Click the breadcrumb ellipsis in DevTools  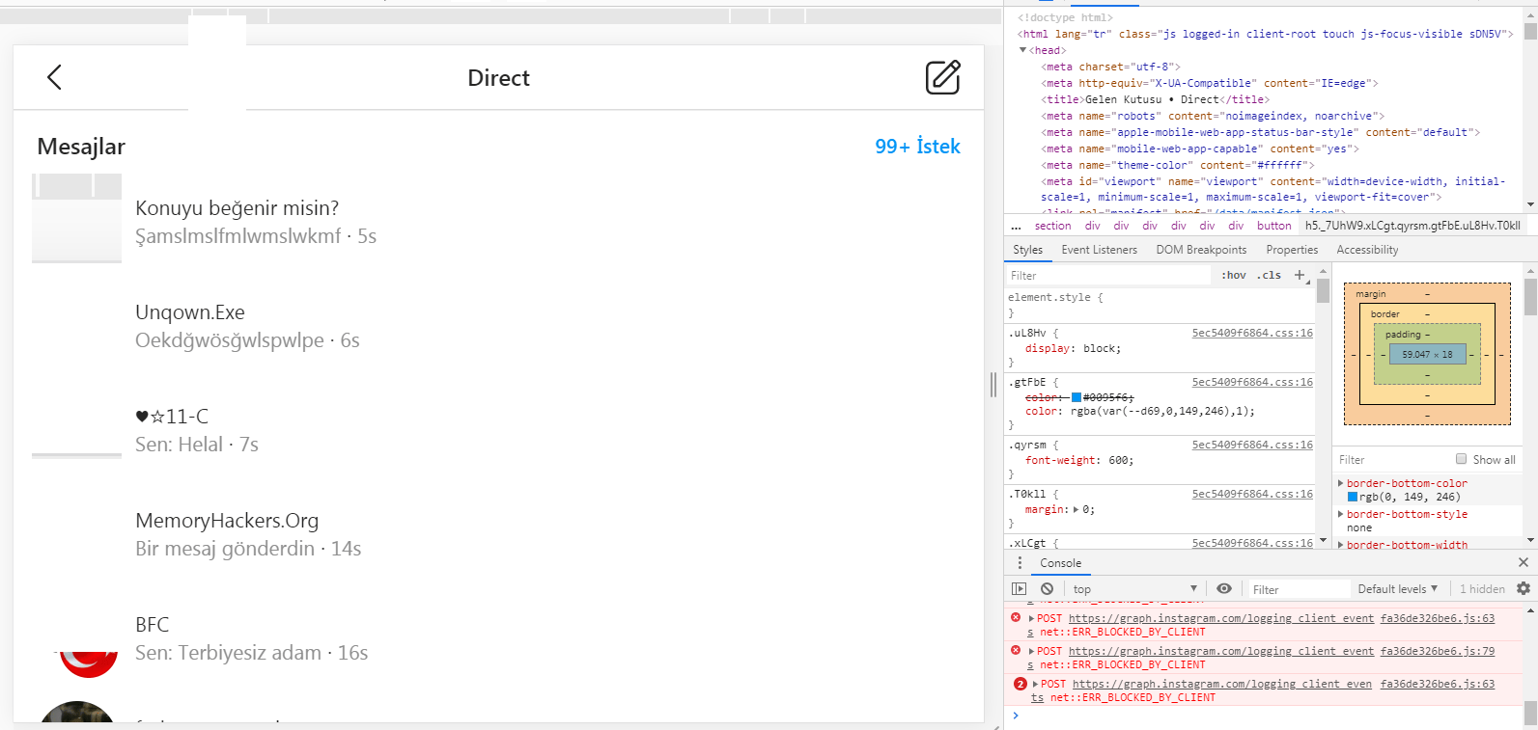pyautogui.click(x=1016, y=226)
